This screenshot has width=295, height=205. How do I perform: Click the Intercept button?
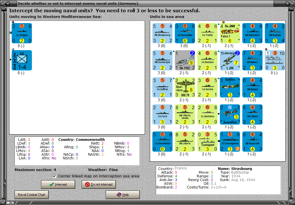point(58,184)
